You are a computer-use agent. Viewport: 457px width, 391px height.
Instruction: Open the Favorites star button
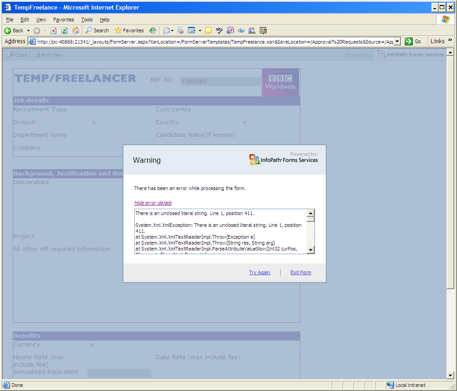click(129, 30)
